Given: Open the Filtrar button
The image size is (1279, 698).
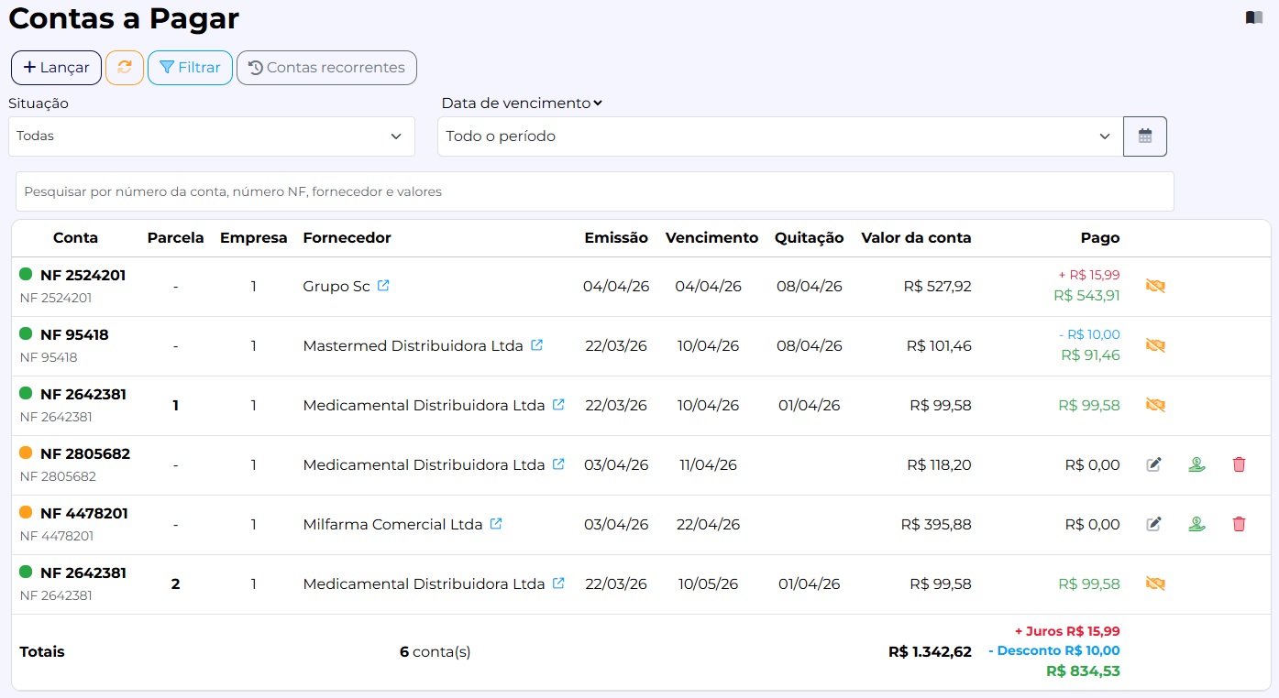Looking at the screenshot, I should pos(190,68).
